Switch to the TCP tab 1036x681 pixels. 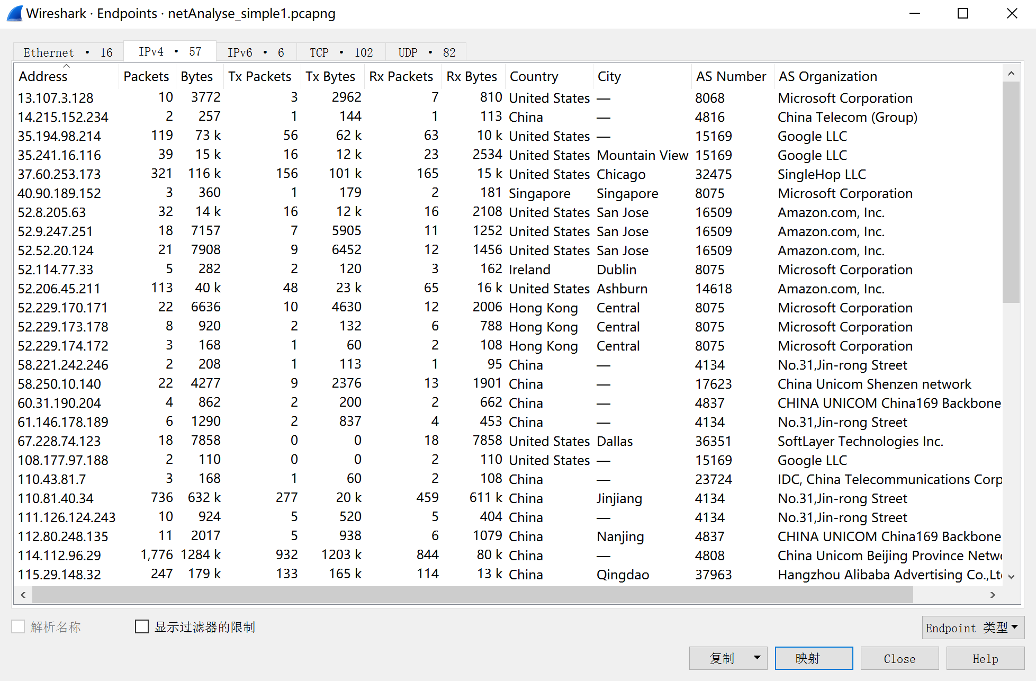tap(341, 52)
